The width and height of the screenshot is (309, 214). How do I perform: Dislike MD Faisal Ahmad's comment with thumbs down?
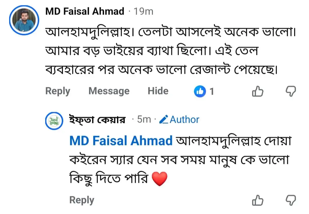click(291, 91)
